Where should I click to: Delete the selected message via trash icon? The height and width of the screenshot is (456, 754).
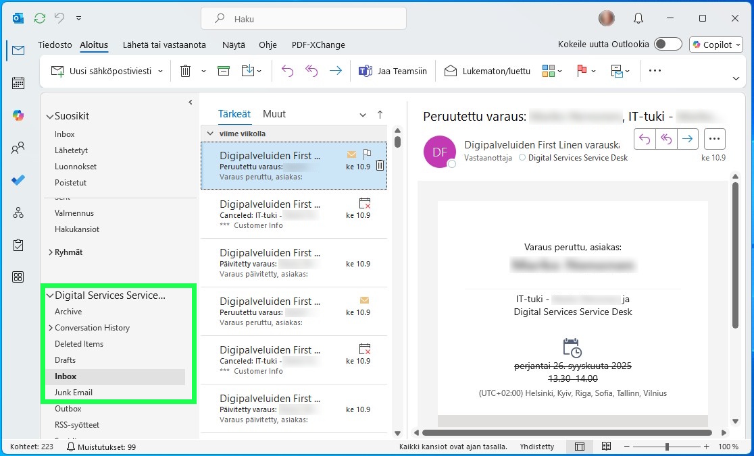point(380,165)
